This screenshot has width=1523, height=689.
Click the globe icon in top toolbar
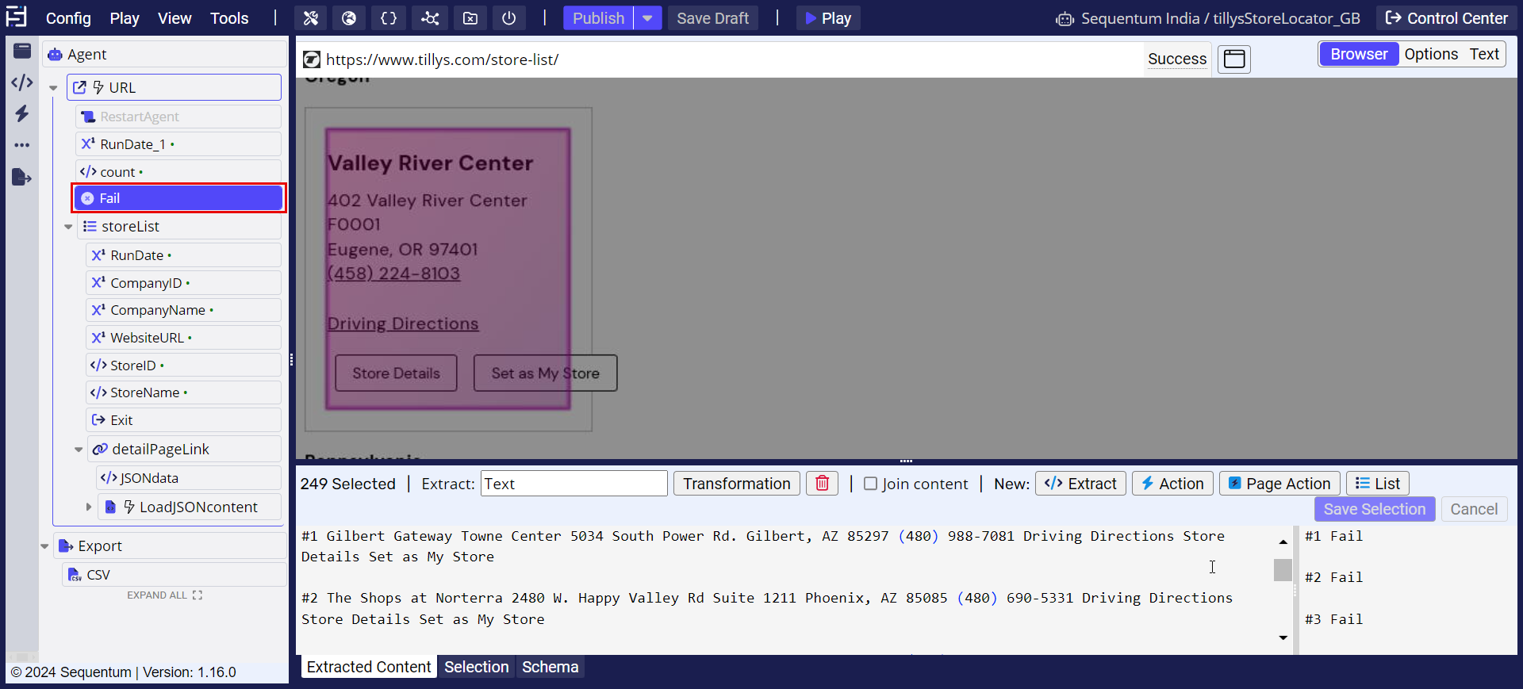(349, 18)
